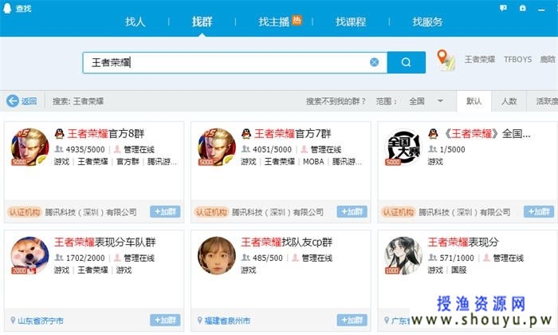Open the 找服务 tab

[x=428, y=22]
